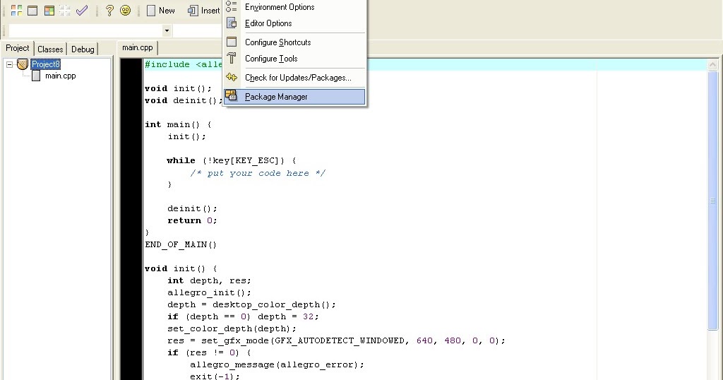Switch to the Classes tab
Screen dimensions: 723x380
point(50,49)
